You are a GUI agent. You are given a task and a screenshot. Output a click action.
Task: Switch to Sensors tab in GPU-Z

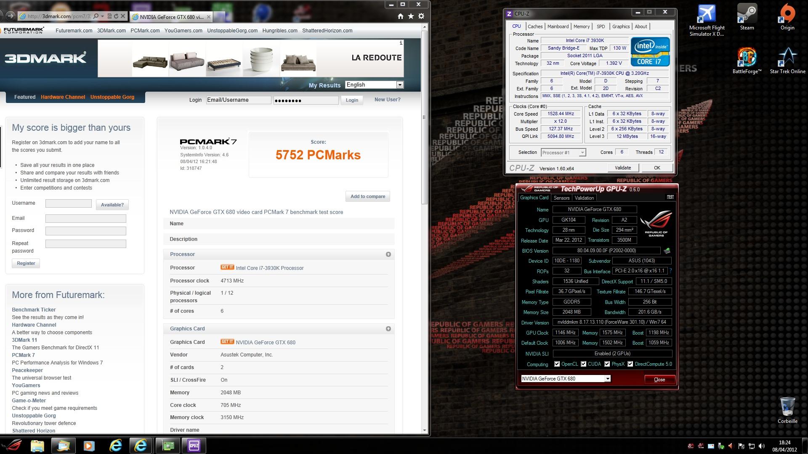[x=561, y=198]
